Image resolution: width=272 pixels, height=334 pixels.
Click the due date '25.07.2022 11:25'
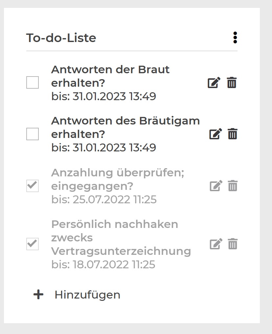click(x=104, y=200)
